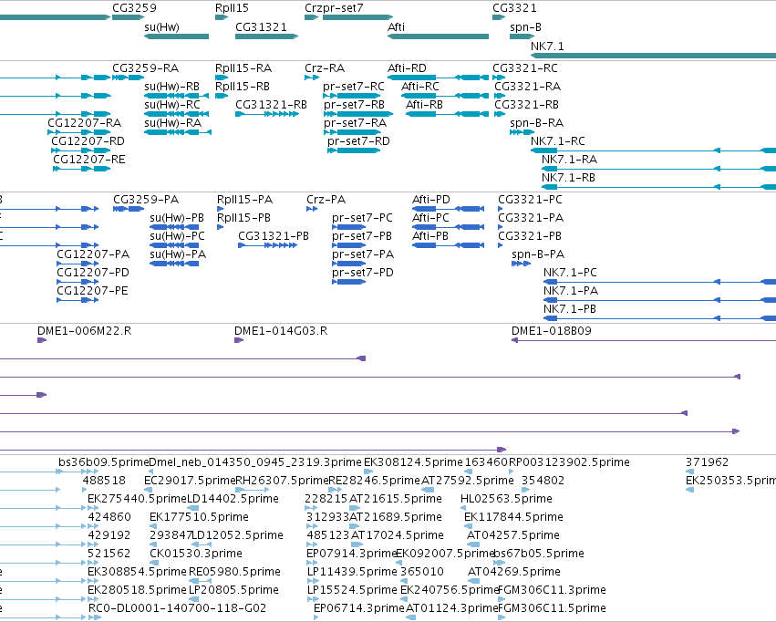776x622 pixels.
Task: Select transcript su(Hw)-RA
Action: click(x=178, y=132)
